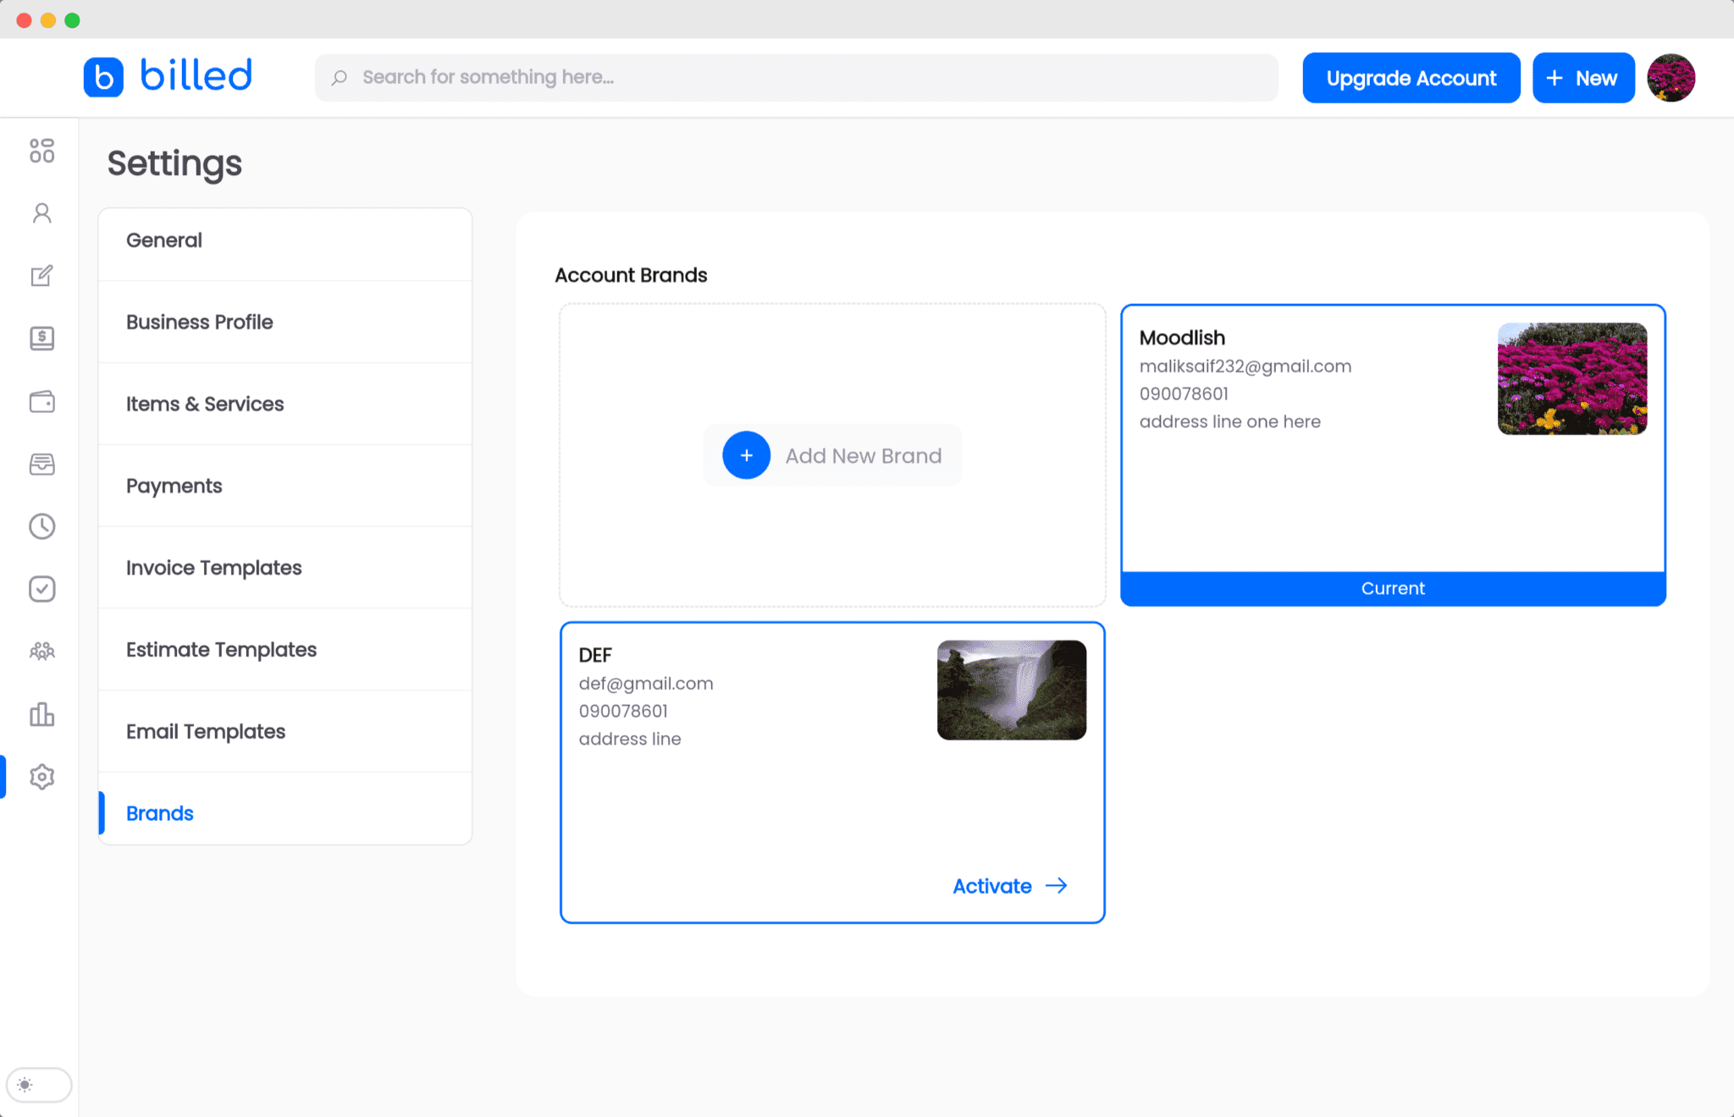Click the tasks checkmark icon in sidebar
The height and width of the screenshot is (1117, 1734).
click(x=41, y=589)
